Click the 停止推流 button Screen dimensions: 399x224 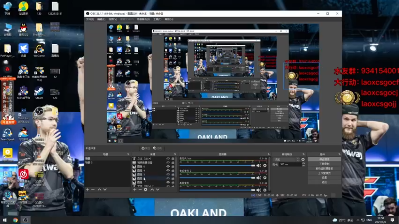tap(324, 159)
